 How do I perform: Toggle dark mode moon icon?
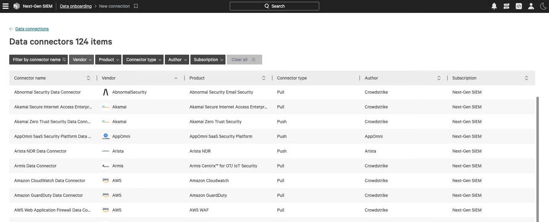click(543, 6)
